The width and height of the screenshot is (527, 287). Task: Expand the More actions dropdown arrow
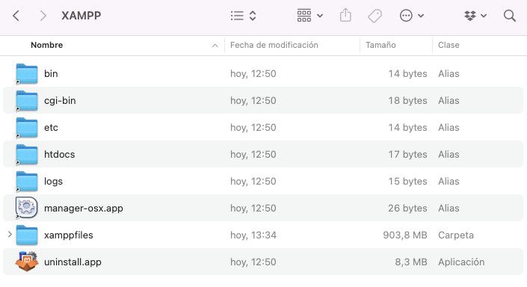click(421, 16)
